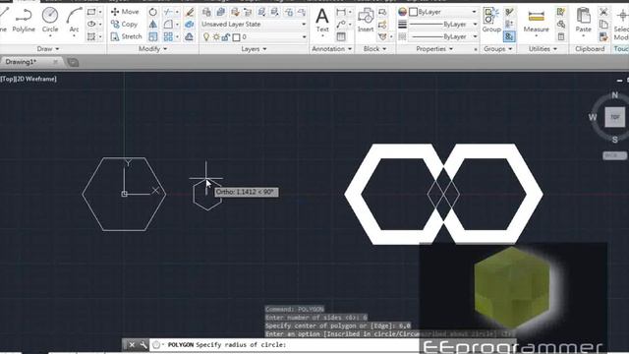The image size is (629, 354).
Task: Click the Match Properties color wheel icon
Action: click(402, 12)
